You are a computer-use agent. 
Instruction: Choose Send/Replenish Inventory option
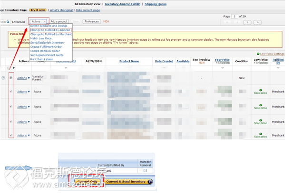pos(48,43)
